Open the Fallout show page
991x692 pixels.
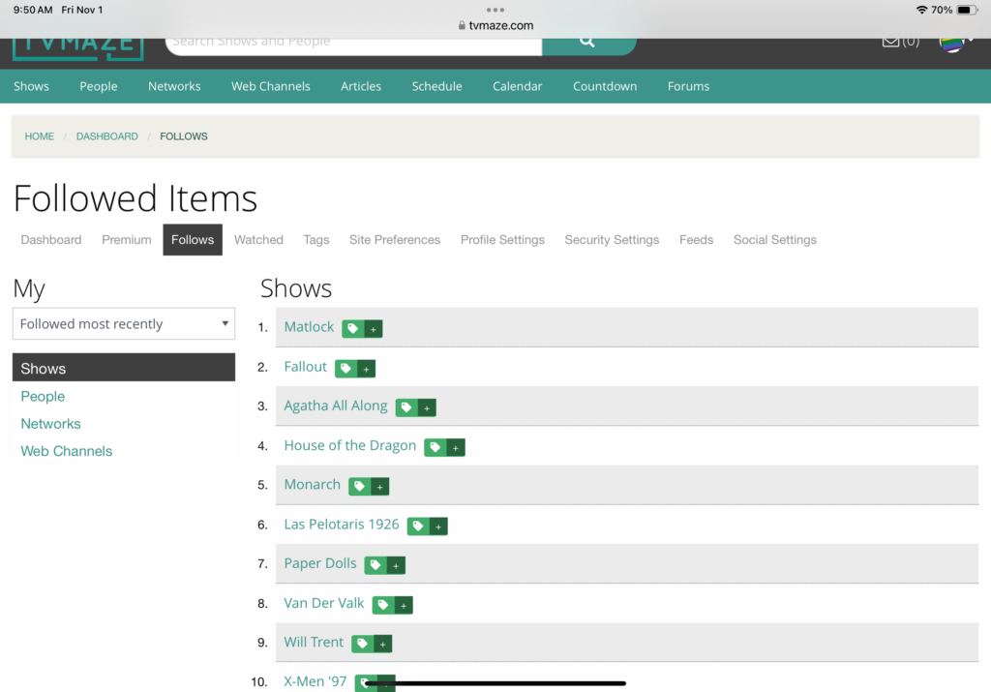305,367
